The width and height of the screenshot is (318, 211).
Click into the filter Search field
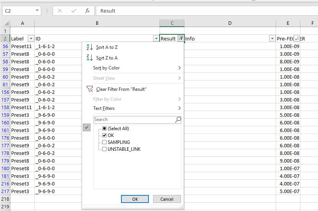point(134,119)
